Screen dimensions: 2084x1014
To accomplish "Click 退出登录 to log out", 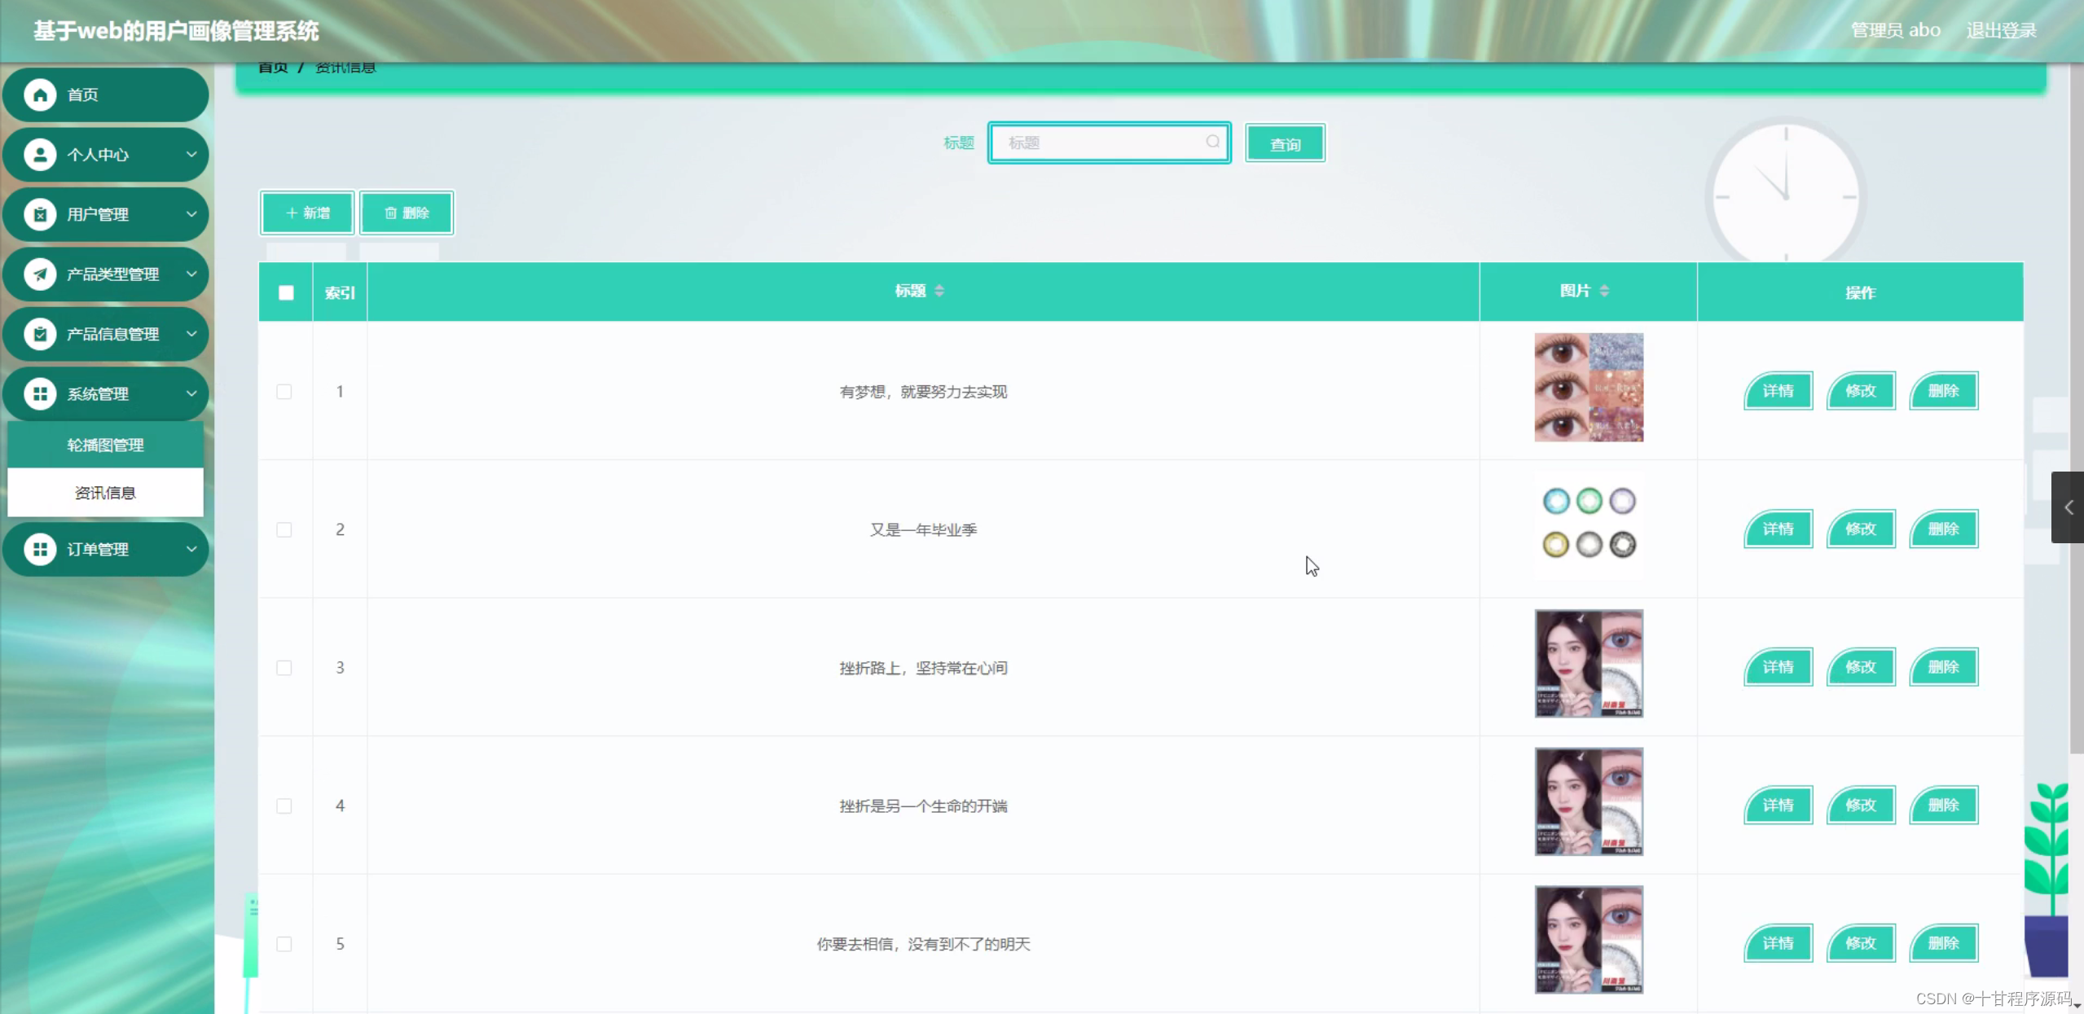I will coord(2000,30).
